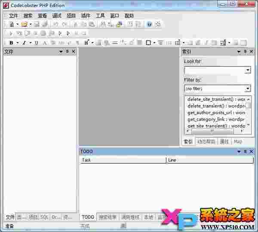Switch to 动态帮助 tab in right panel
Viewport: 258px width, 232px height.
[x=206, y=142]
